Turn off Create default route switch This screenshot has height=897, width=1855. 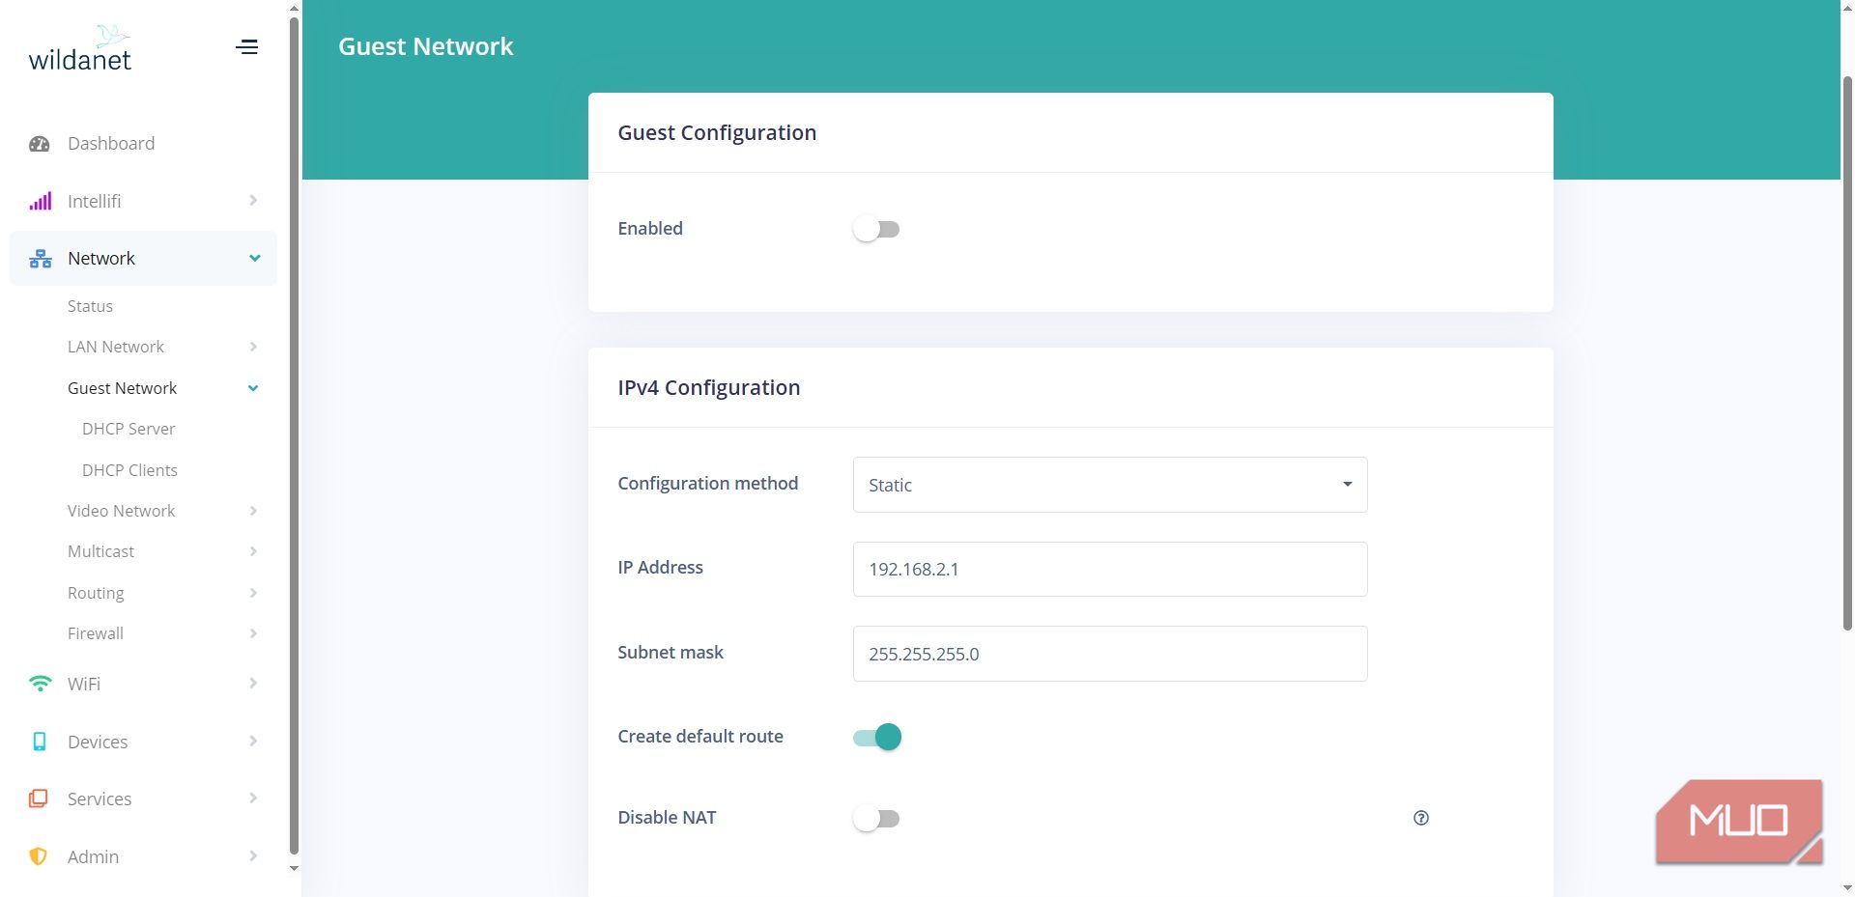877,737
